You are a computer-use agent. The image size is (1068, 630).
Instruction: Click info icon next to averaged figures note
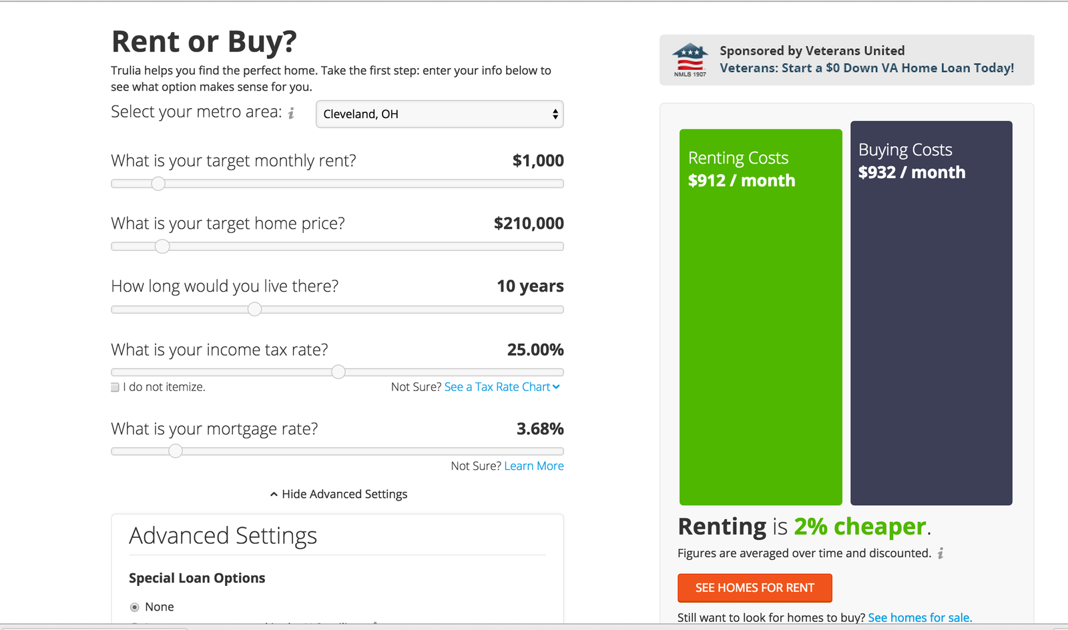(x=941, y=553)
